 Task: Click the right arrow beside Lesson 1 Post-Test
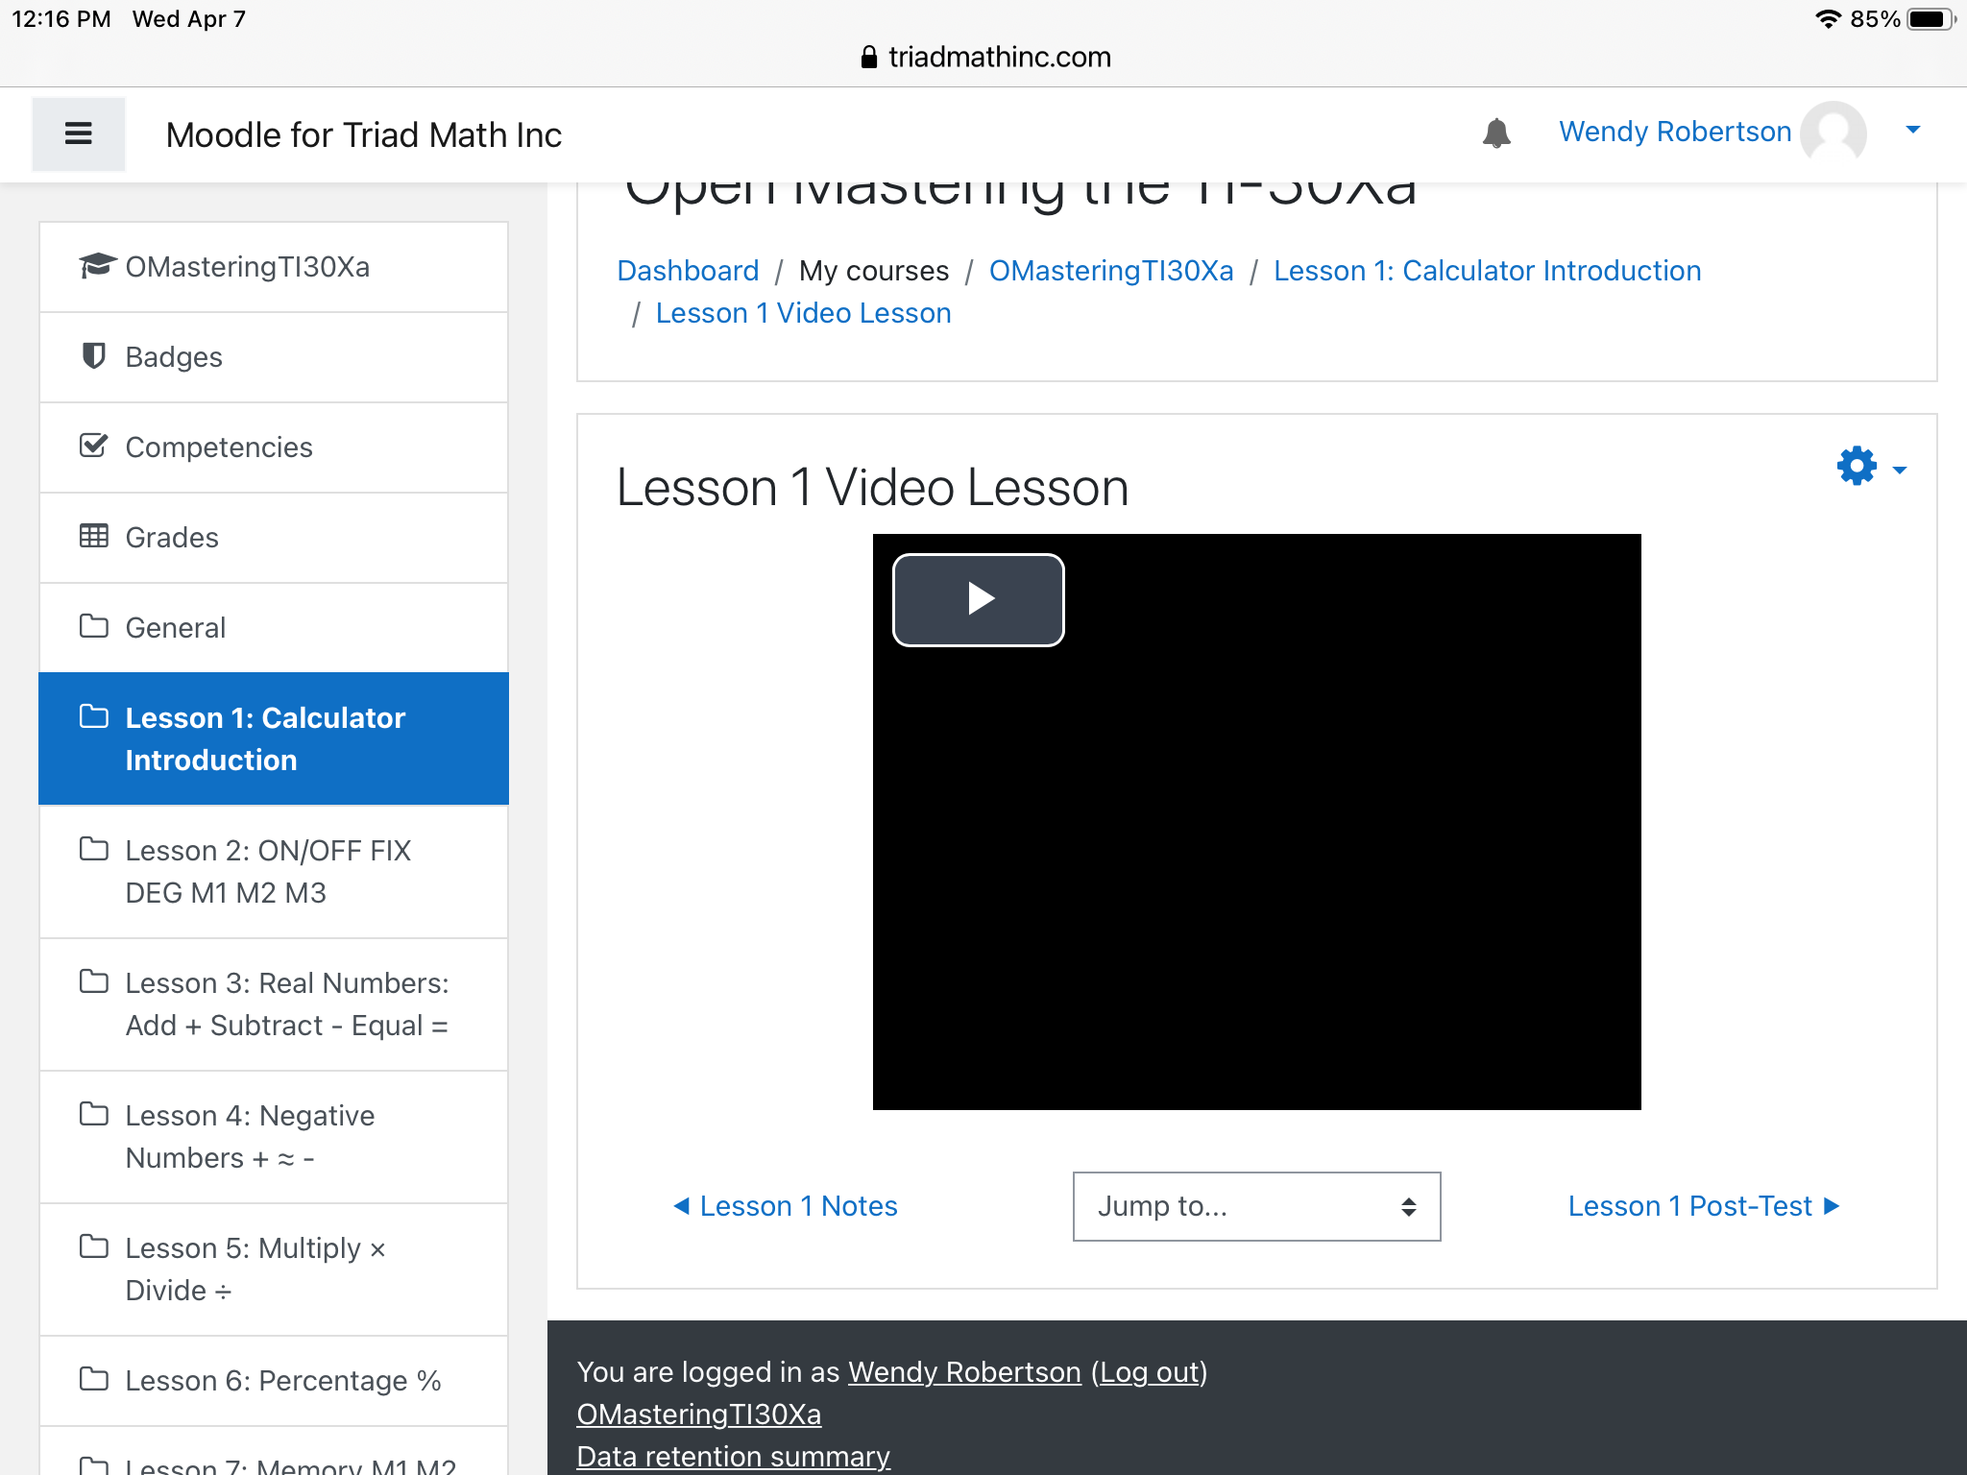coord(1831,1205)
